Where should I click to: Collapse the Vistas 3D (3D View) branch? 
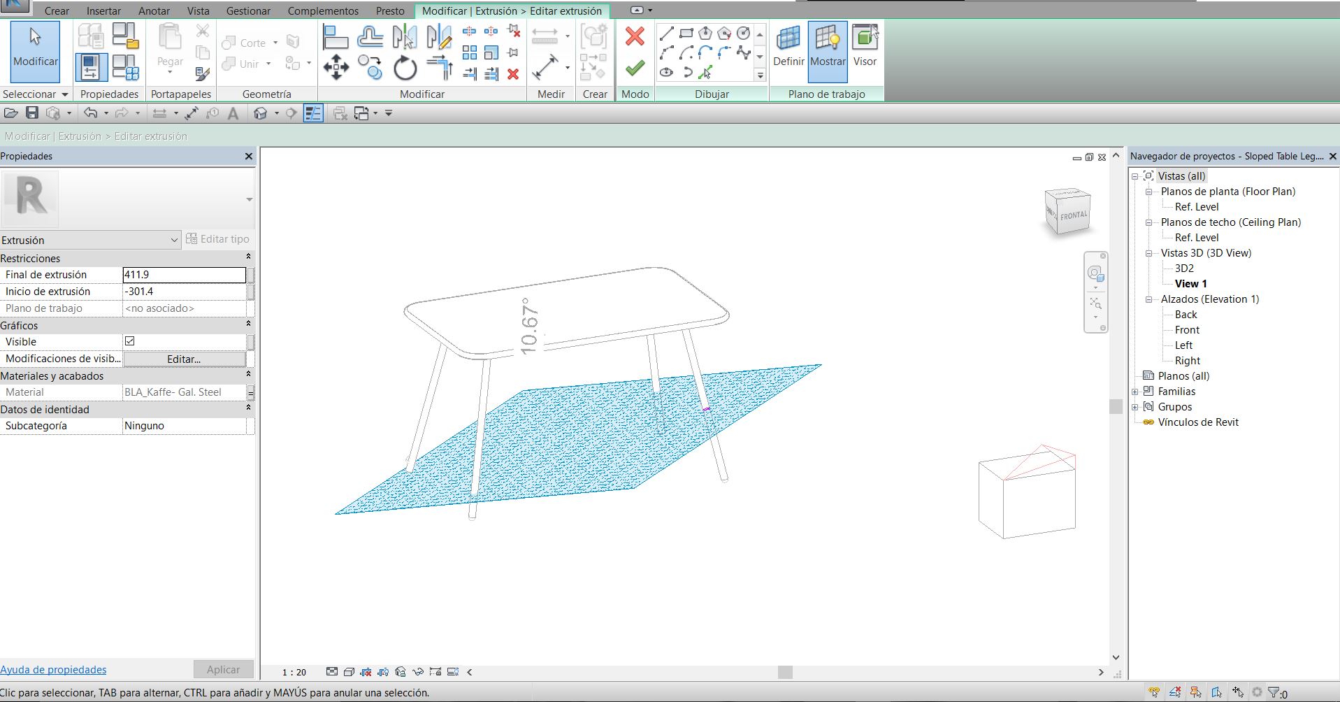[x=1149, y=253]
